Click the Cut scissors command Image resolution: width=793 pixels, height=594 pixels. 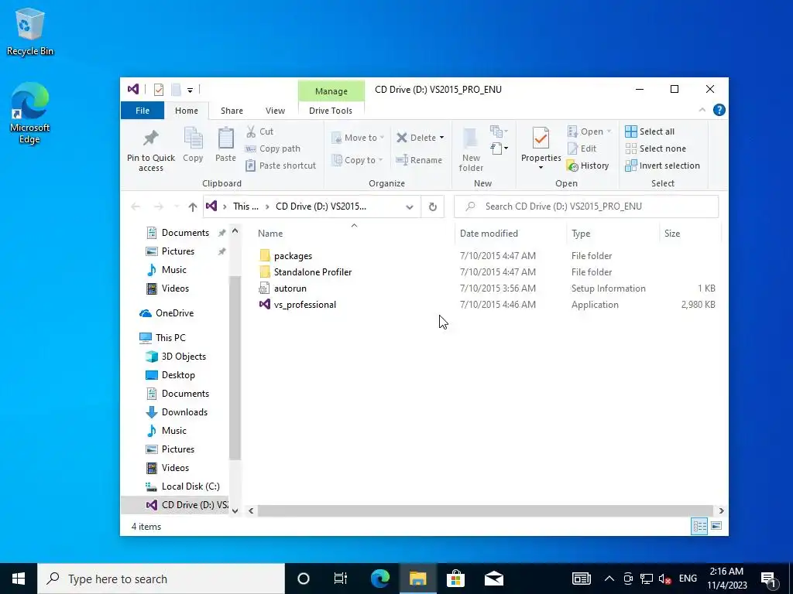tap(259, 131)
